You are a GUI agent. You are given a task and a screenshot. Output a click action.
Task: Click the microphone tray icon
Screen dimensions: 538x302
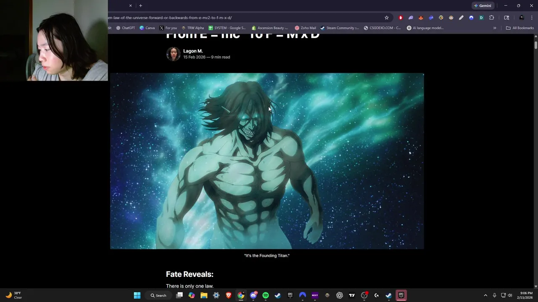point(494,295)
